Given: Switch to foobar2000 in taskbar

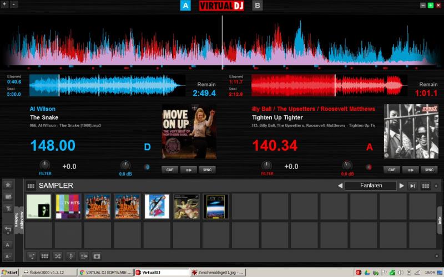Looking at the screenshot, I should click(x=49, y=273).
